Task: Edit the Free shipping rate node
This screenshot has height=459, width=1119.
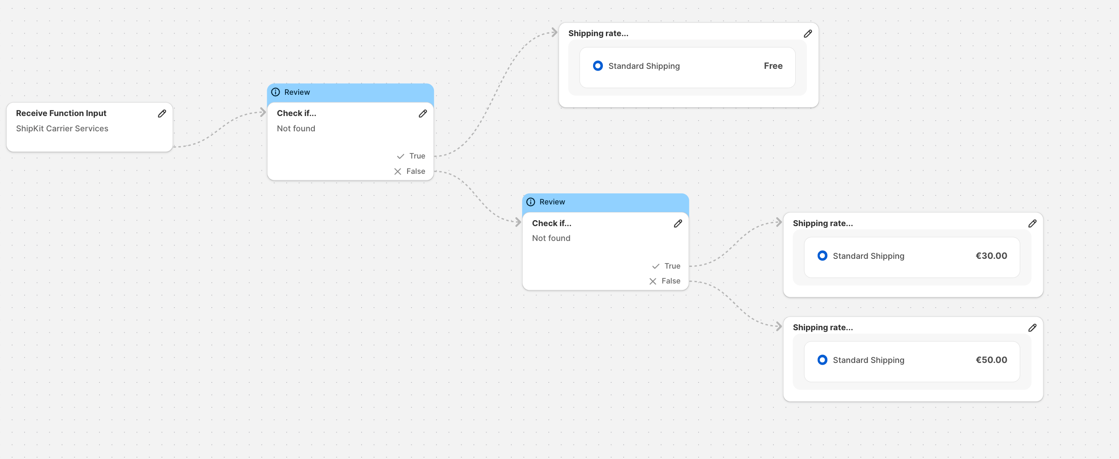Action: (x=807, y=34)
